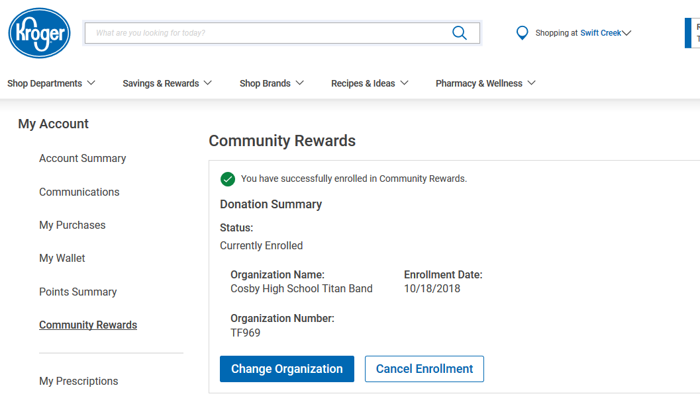Viewport: 700px width, 402px height.
Task: Click the magnifying glass search icon
Action: point(460,33)
